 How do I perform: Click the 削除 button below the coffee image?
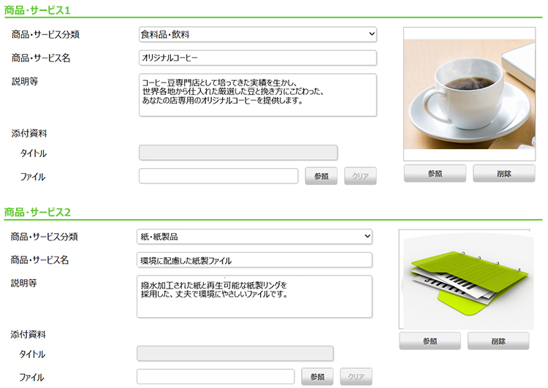504,173
